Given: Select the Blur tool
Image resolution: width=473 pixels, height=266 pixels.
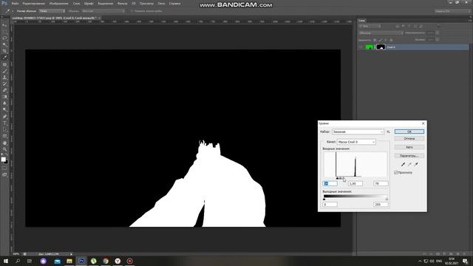Looking at the screenshot, I should [4, 103].
